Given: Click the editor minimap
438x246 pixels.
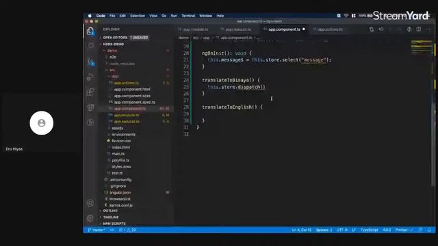Looking at the screenshot, I should [422, 47].
